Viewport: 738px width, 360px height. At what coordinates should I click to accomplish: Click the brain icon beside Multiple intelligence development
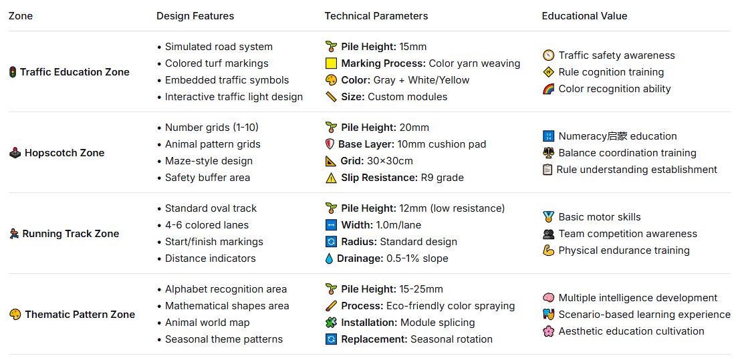(x=548, y=298)
